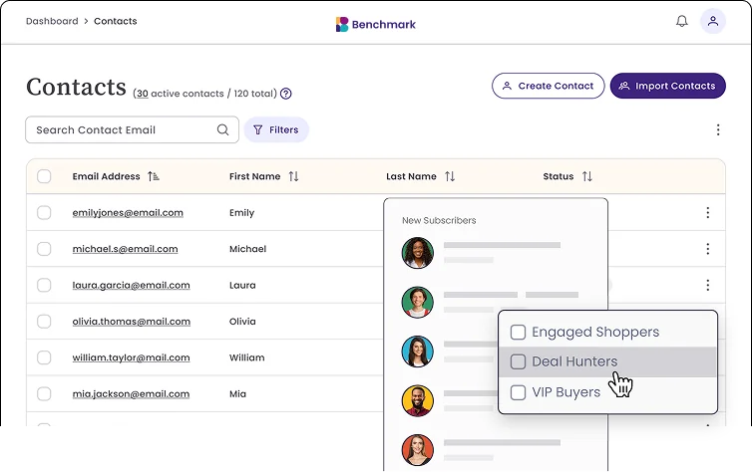
Task: Tick the Deal Hunters checkbox
Action: click(518, 361)
